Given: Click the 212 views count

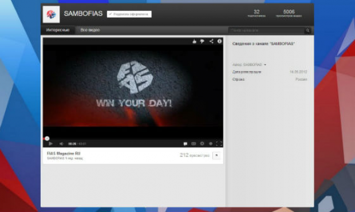Looking at the screenshot, I should (x=195, y=155).
